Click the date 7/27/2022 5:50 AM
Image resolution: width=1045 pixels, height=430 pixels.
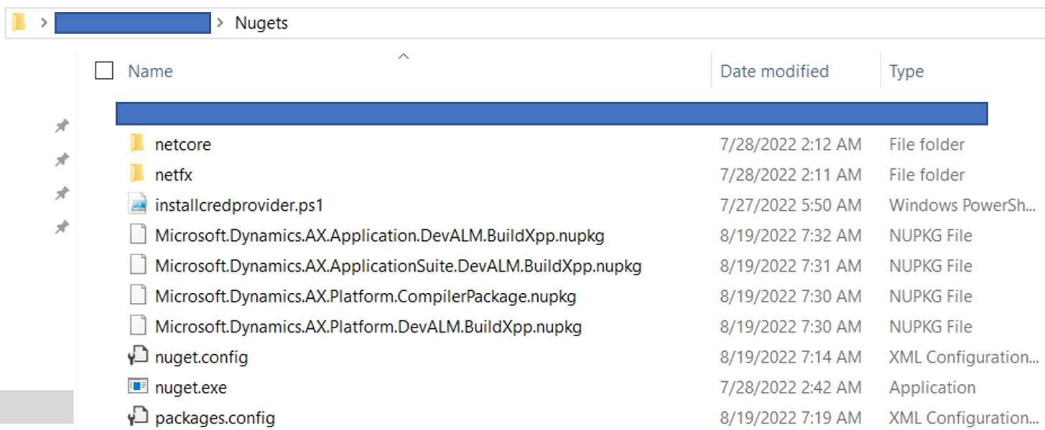click(x=791, y=205)
